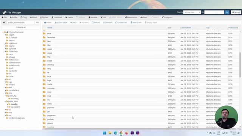242x136 pixels.
Task: Expand the wp-content tree folder
Action: (8, 107)
